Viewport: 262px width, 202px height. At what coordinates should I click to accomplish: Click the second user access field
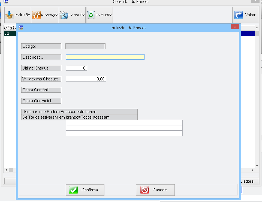(x=124, y=128)
